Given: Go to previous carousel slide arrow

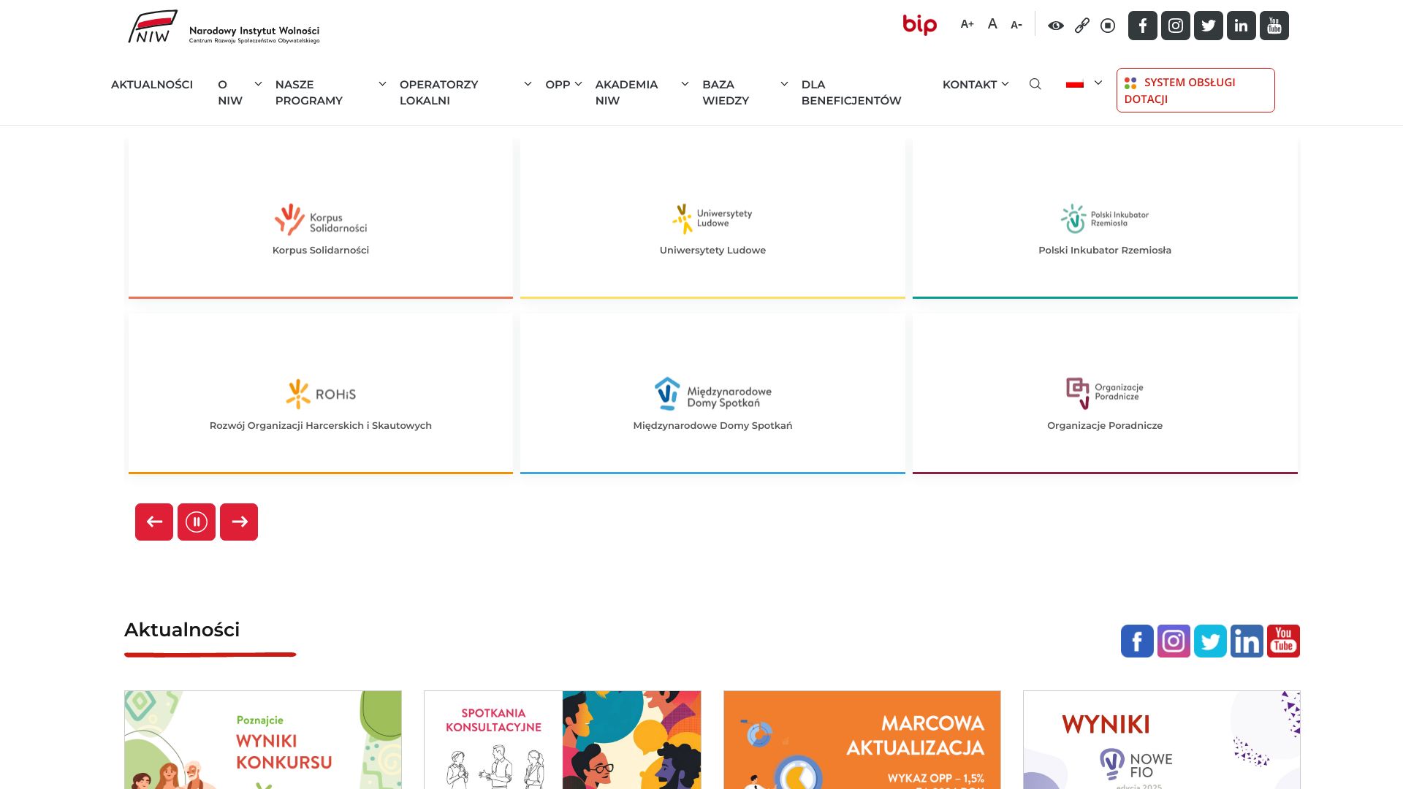Looking at the screenshot, I should coord(154,522).
